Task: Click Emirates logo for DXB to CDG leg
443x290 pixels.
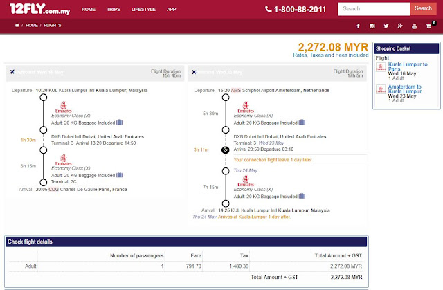Action: click(x=63, y=160)
